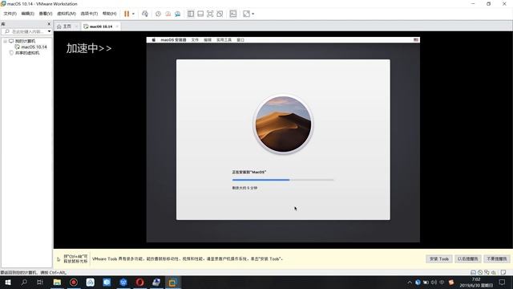Toggle the library sidebar view icon

coord(191,14)
